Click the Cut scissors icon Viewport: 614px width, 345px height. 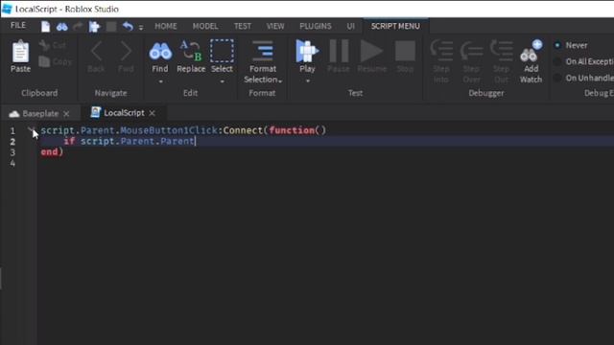click(44, 45)
